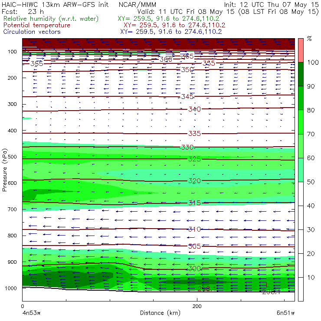Click the '200' pressure axis tick label
Viewport: 321px width, 321px height.
(x=12, y=78)
